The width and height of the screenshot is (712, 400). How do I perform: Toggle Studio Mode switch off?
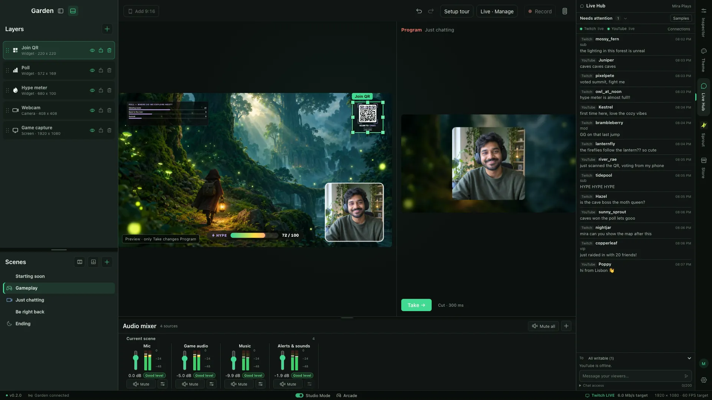point(299,396)
